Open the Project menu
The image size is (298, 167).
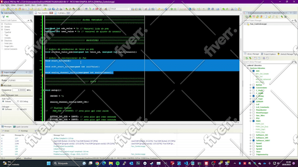[x=20, y=5]
